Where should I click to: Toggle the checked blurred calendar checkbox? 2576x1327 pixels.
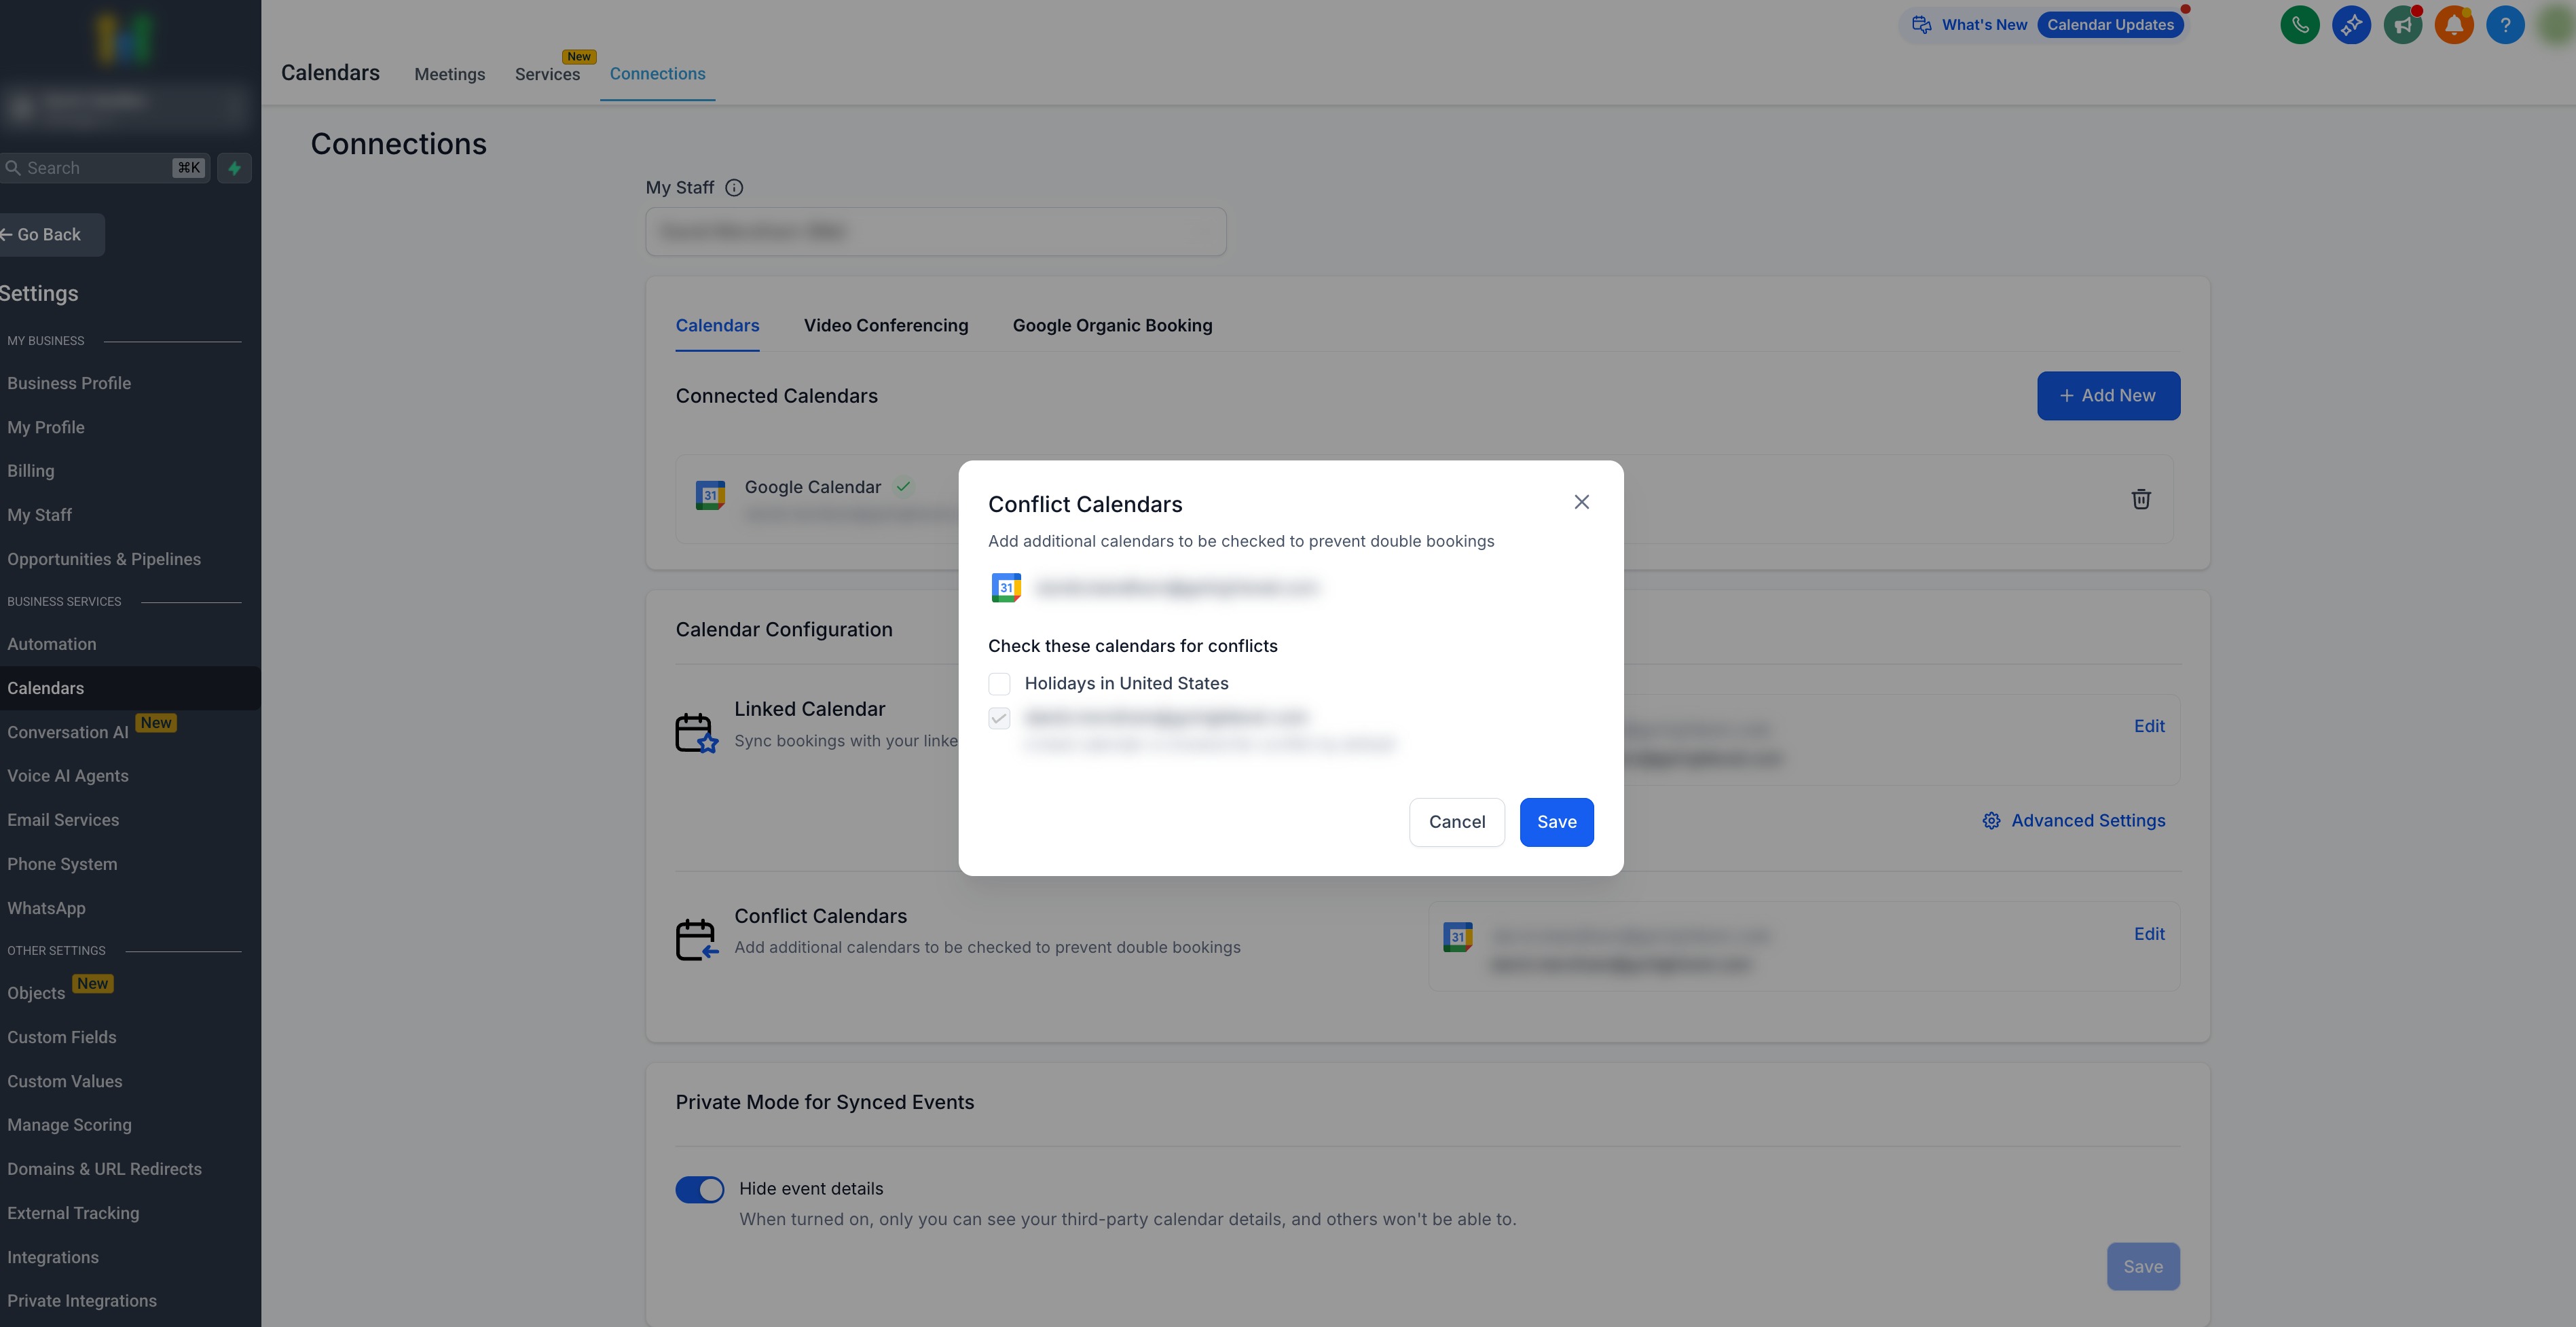(999, 718)
